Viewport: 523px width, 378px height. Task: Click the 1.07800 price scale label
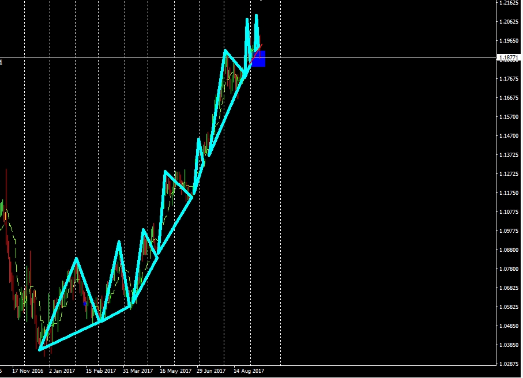[x=509, y=269]
